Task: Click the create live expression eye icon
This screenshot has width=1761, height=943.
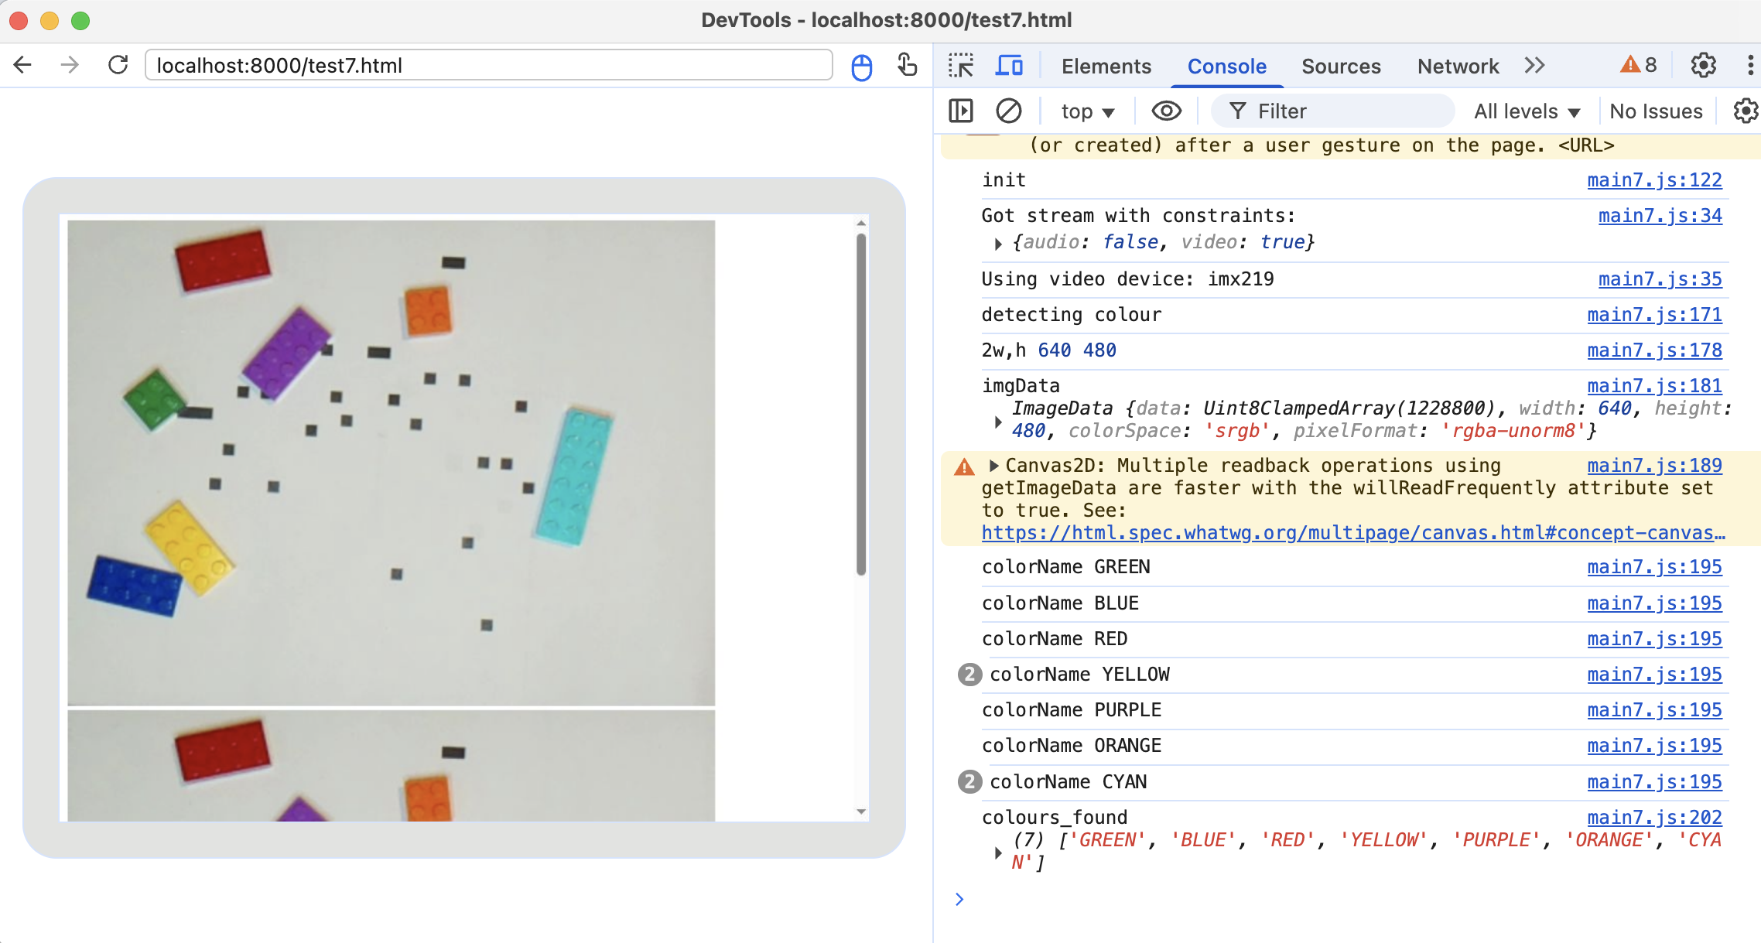Action: pyautogui.click(x=1166, y=111)
